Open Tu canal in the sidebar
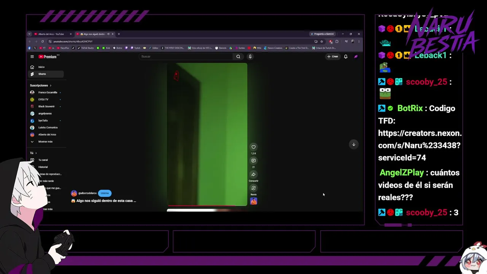Screen dimensions: 487x274 point(43,160)
